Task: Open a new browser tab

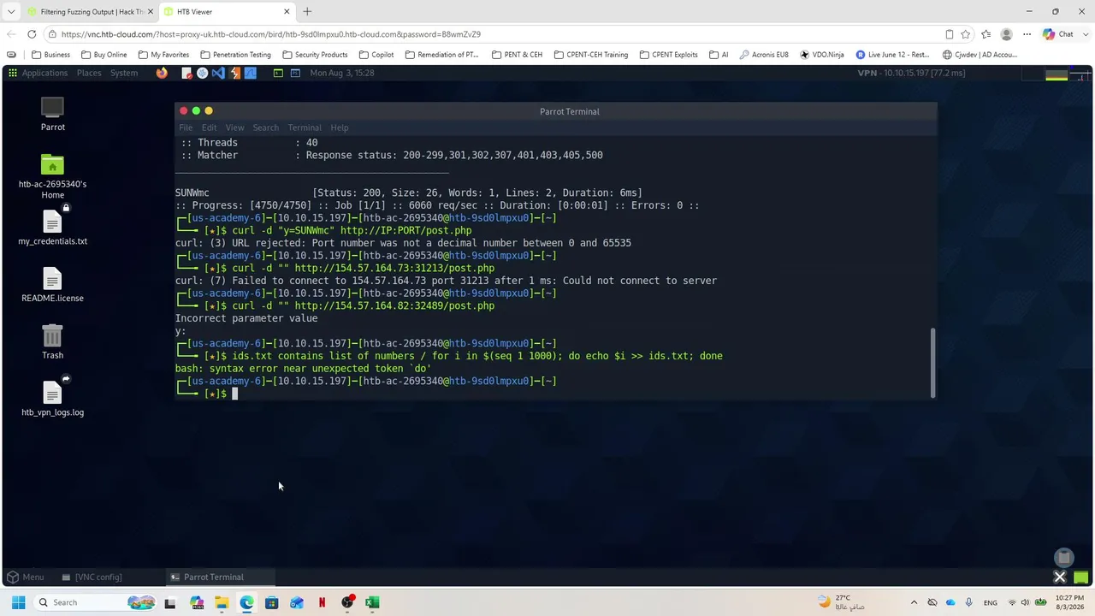Action: pos(307,12)
